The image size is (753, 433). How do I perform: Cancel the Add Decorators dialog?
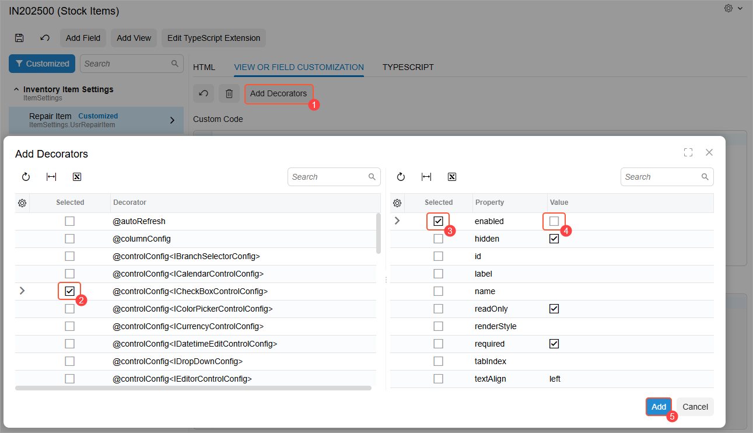[x=695, y=407]
